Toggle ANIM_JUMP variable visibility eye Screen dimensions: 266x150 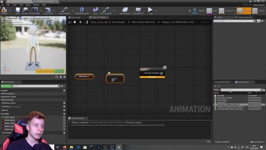pyautogui.click(x=64, y=123)
